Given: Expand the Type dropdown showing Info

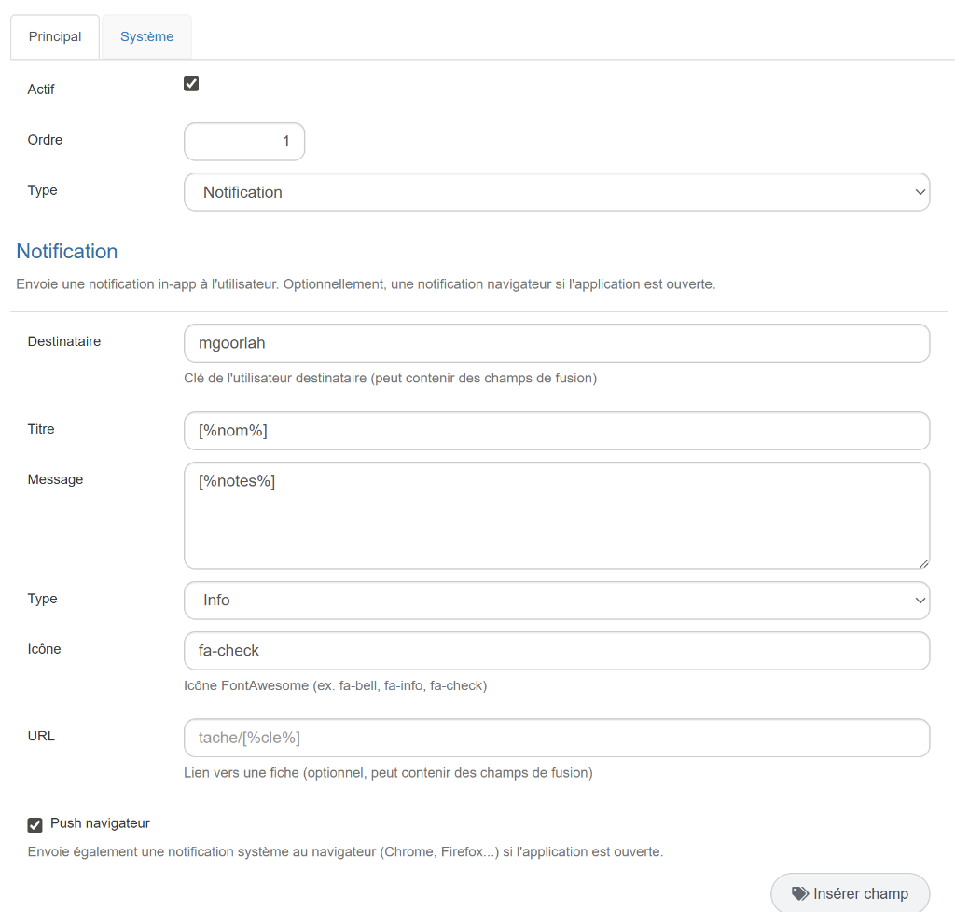Looking at the screenshot, I should (556, 601).
